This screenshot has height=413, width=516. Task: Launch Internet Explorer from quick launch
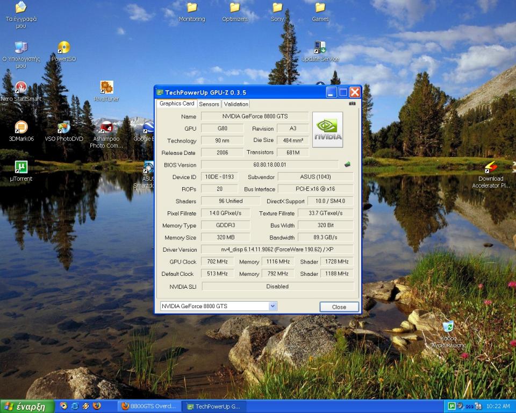point(75,406)
